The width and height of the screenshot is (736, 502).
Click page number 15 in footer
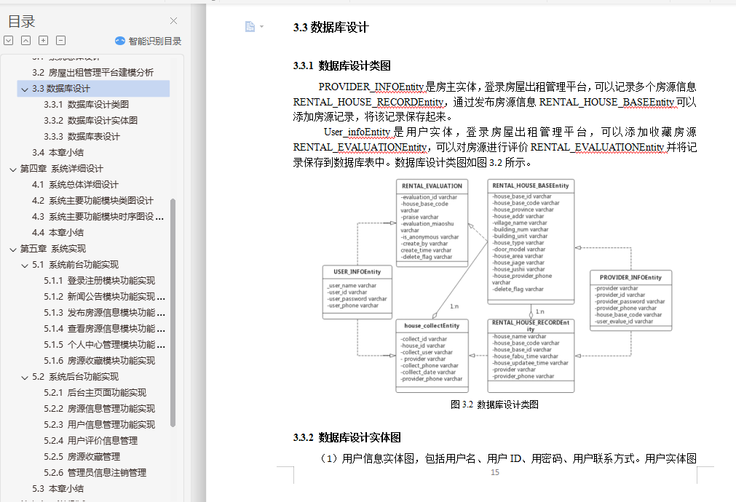tap(495, 472)
